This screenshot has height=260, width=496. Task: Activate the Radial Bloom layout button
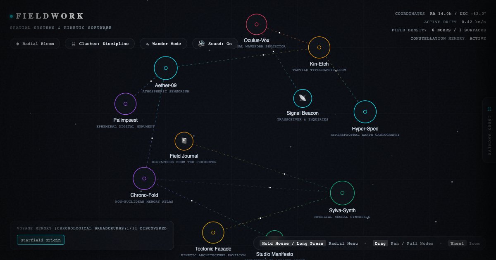pos(35,44)
